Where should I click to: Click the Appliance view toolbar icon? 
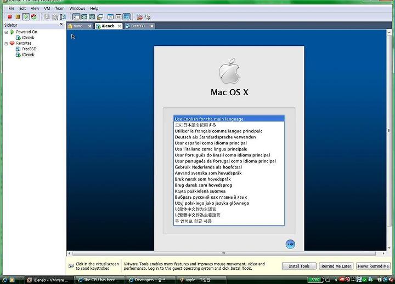point(119,17)
